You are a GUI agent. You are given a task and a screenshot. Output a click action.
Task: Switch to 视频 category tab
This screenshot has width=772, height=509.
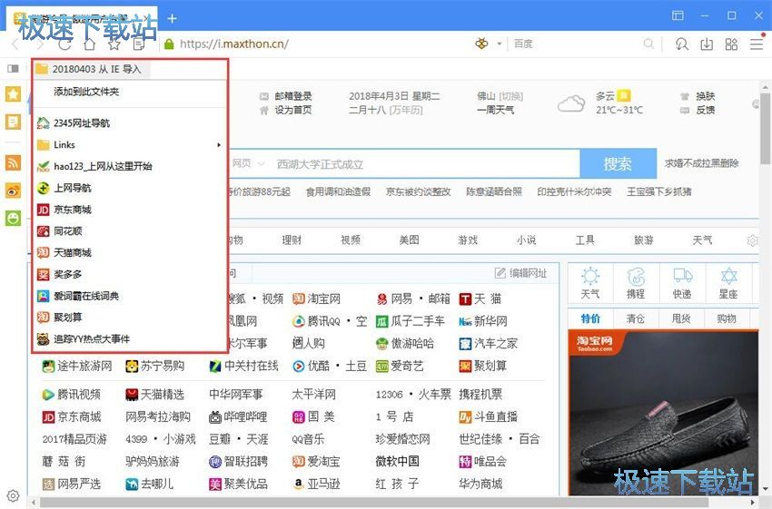click(351, 240)
